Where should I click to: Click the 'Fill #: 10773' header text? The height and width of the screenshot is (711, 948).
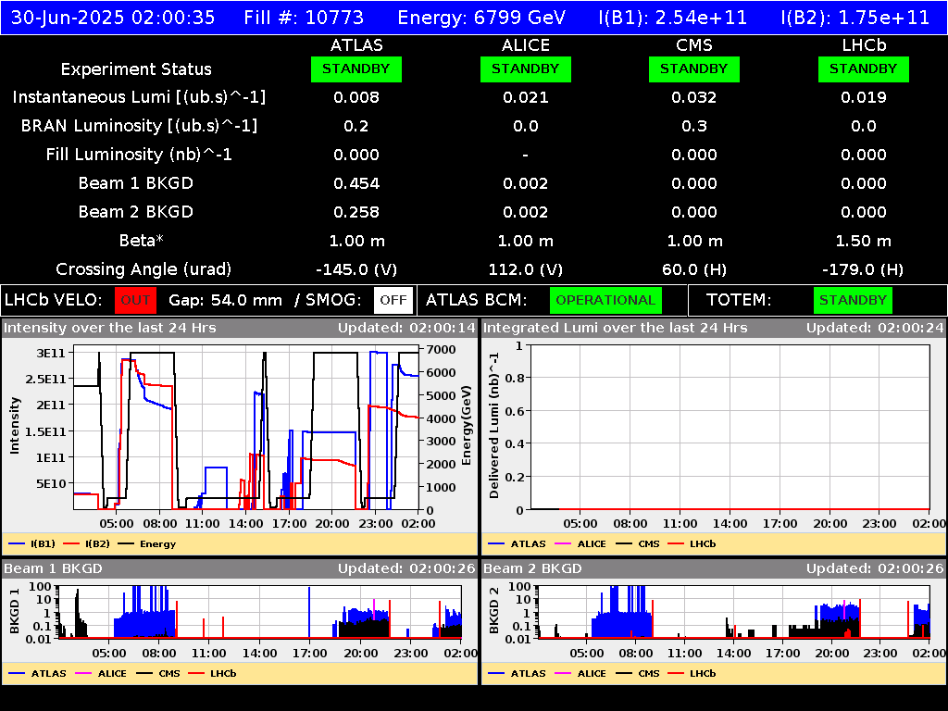coord(304,17)
